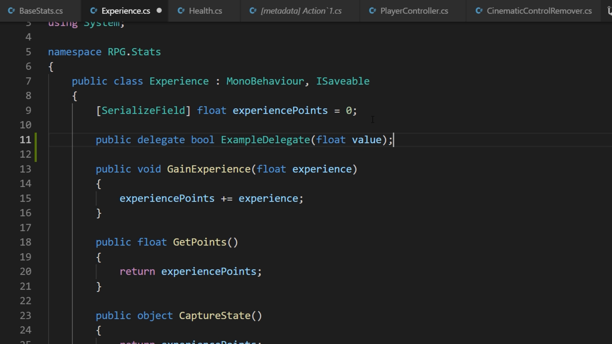Click the 'GainExperience' method name

pos(209,169)
